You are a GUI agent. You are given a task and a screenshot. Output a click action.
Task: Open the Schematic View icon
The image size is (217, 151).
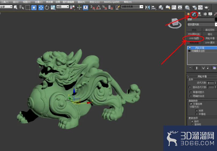point(180,7)
